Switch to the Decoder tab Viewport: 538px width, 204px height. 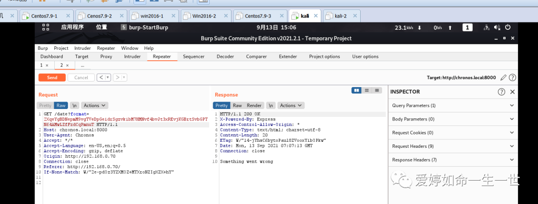point(225,57)
